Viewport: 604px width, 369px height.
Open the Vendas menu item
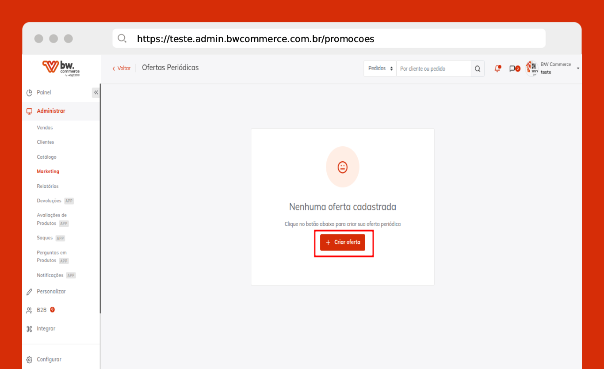point(45,128)
